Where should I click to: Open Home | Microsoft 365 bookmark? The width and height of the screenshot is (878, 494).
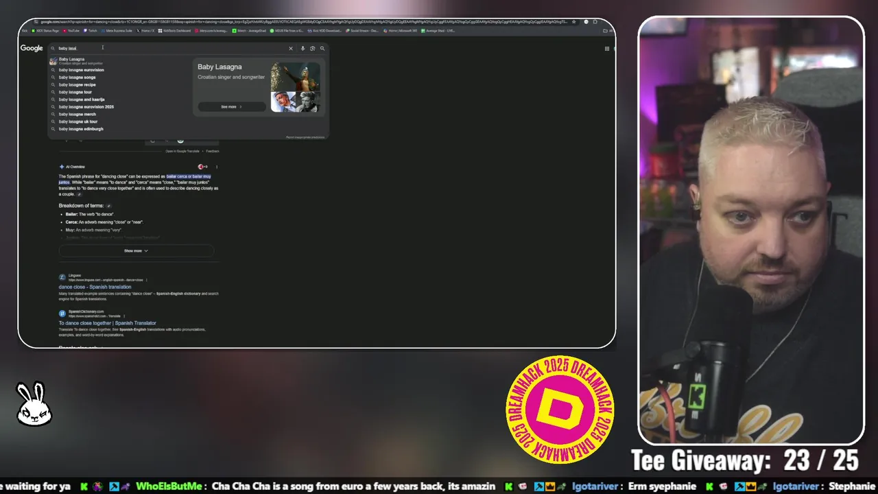(400, 31)
